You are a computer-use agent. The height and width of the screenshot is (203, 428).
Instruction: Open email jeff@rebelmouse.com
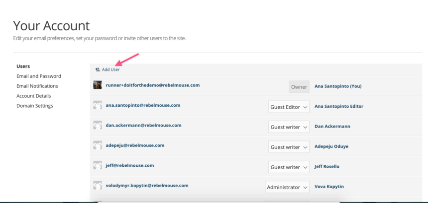coord(130,165)
